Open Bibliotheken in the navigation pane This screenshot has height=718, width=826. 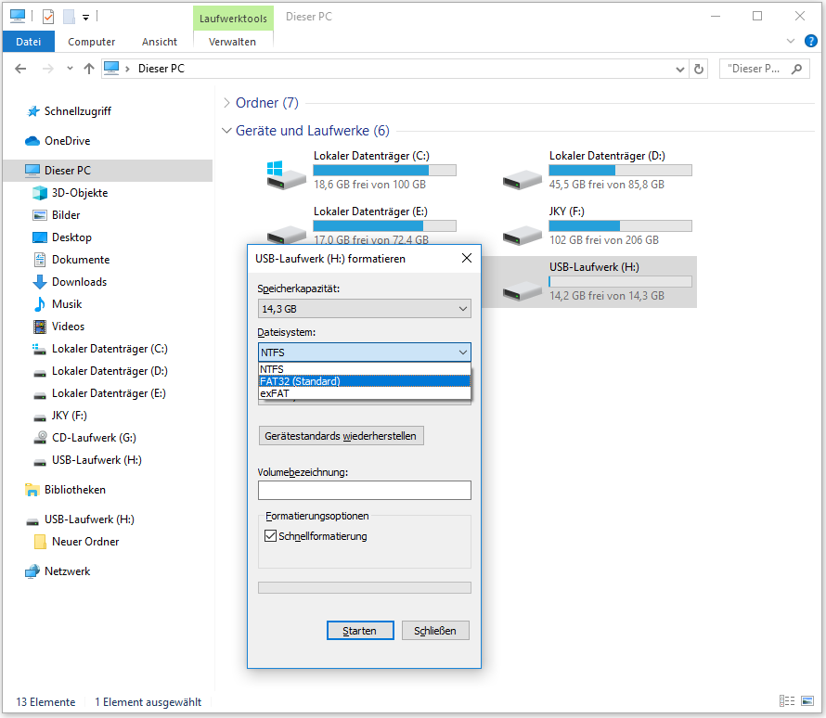point(75,490)
